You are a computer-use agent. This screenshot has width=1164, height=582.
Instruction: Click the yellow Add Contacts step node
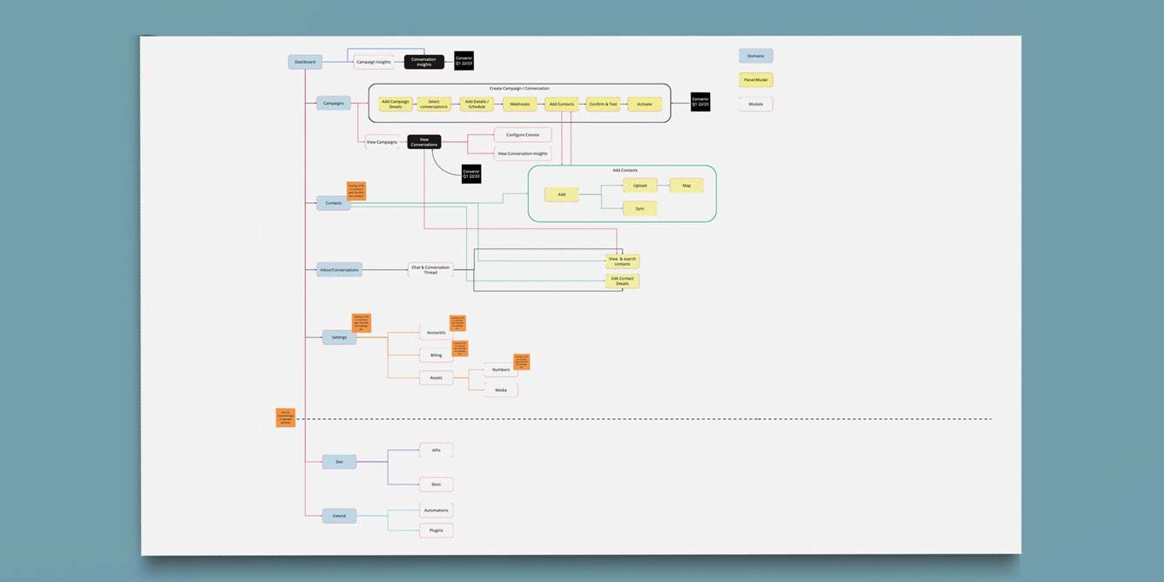click(562, 104)
